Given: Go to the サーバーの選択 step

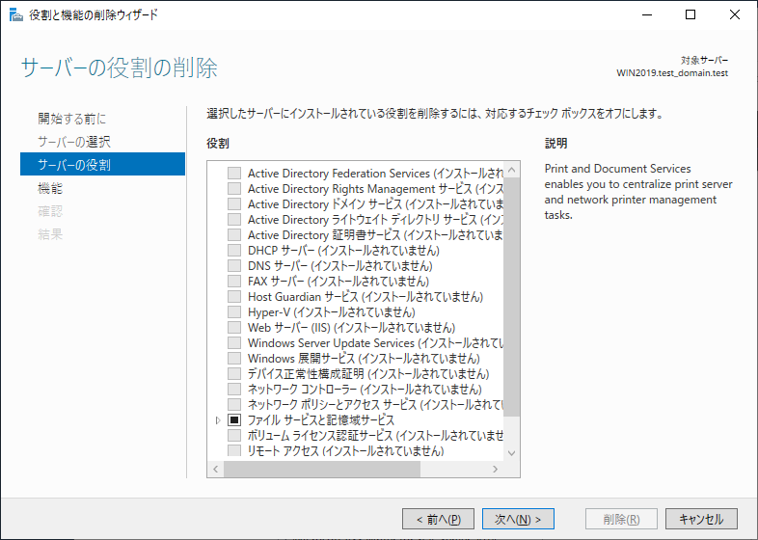Looking at the screenshot, I should click(x=74, y=142).
